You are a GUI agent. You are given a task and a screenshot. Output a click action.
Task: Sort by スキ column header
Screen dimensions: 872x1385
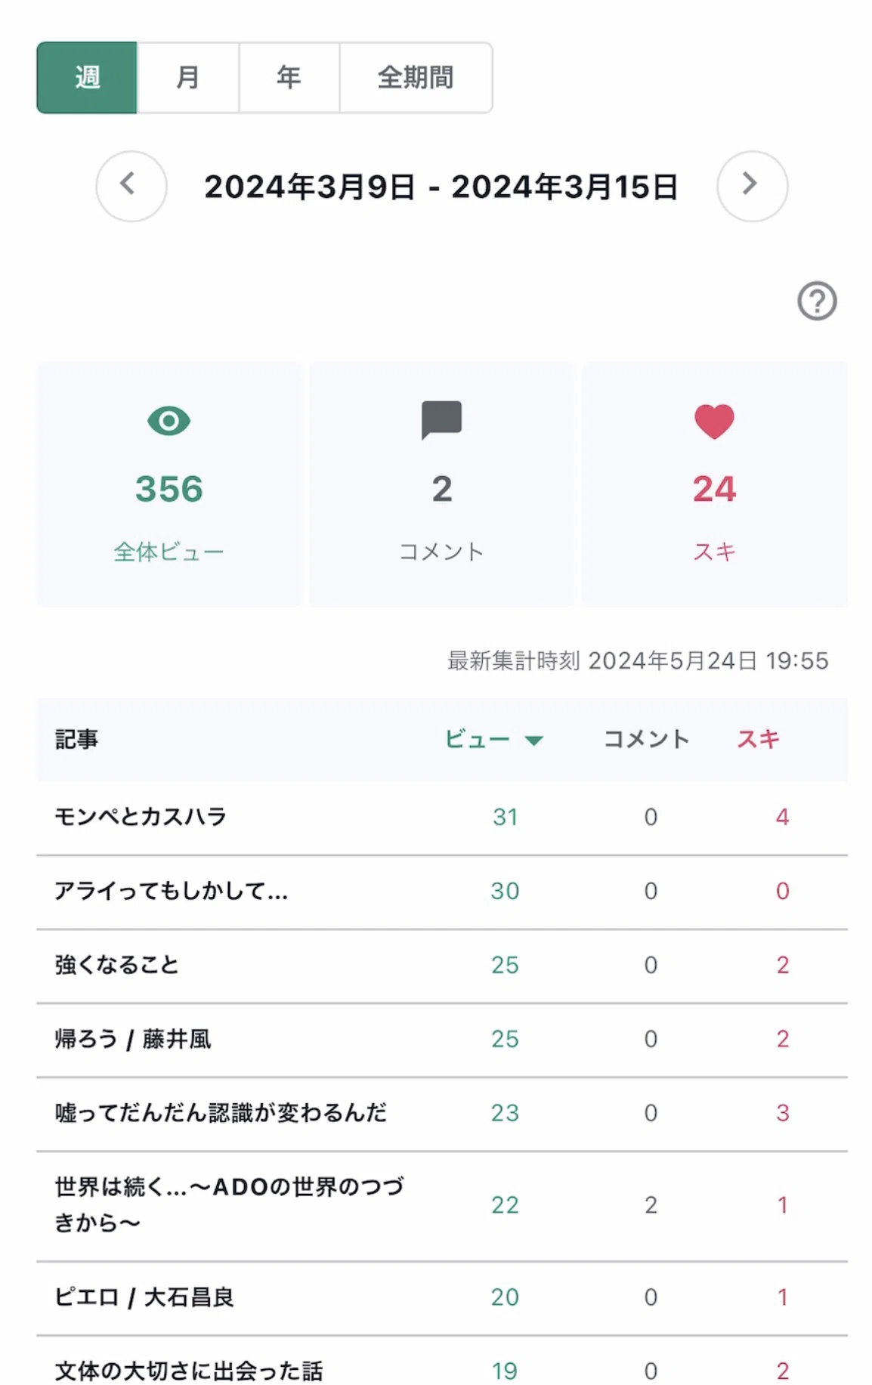tap(758, 739)
